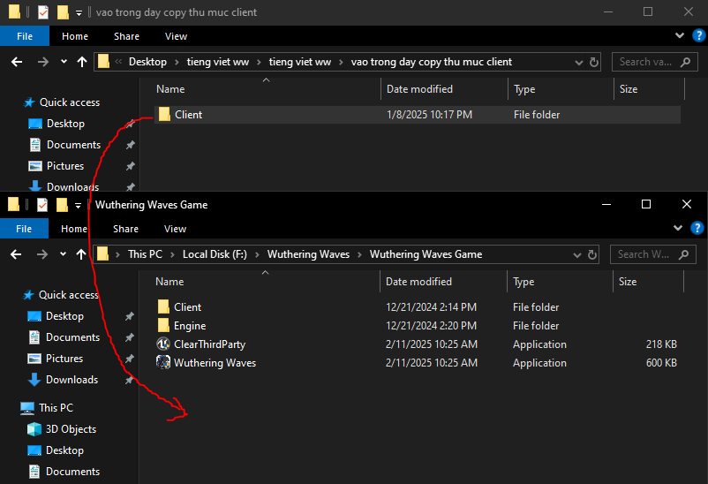Expand address history dropdown in lower window
708x484 pixels.
point(576,255)
